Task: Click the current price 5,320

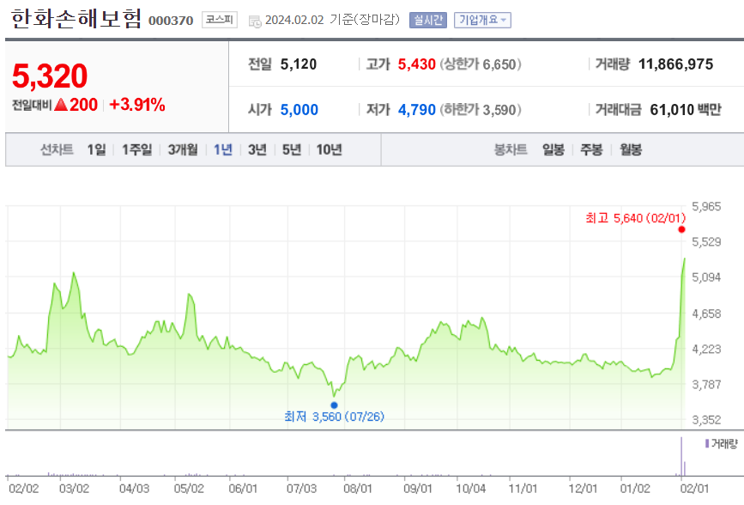Action: coord(50,76)
